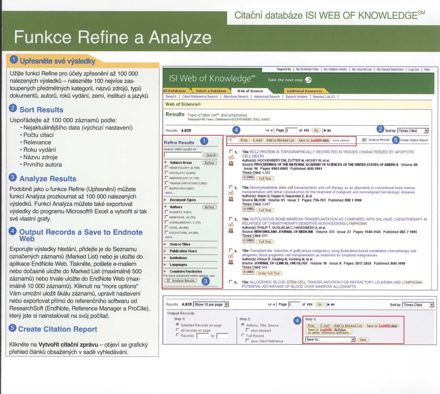
Task: Collapse the Subject Areas section
Action: [x=165, y=162]
